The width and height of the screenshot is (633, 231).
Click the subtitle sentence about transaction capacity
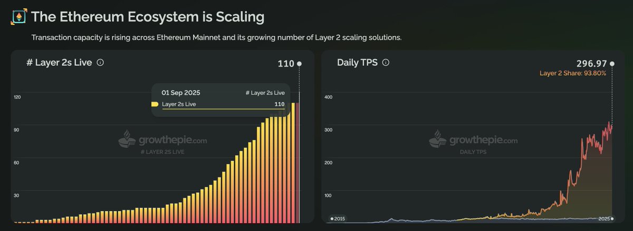[x=216, y=38]
